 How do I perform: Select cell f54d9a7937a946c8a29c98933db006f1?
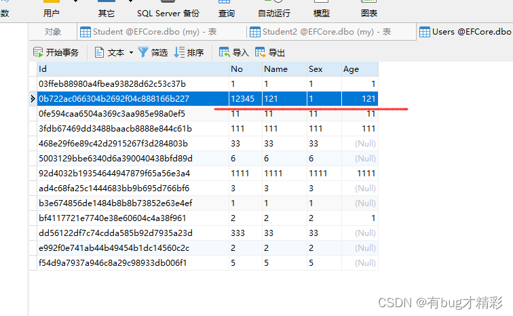click(133, 263)
